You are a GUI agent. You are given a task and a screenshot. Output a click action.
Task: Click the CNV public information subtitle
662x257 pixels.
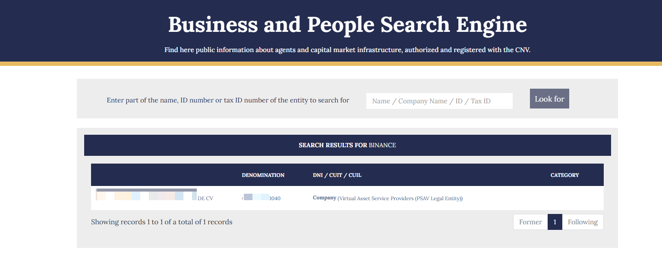(347, 50)
